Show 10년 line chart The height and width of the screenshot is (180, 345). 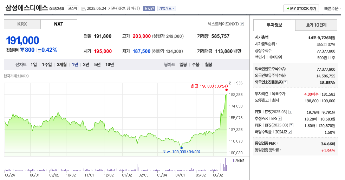point(110,64)
